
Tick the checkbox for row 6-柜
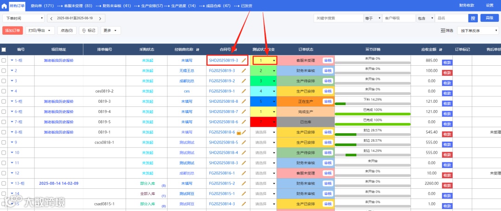tap(4, 112)
